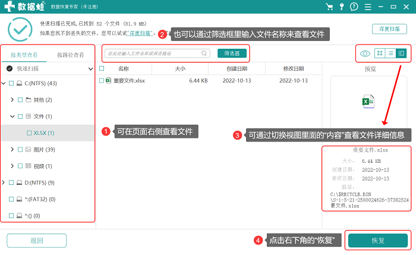Toggle the eye preview icon
This screenshot has height=255, width=416.
(x=365, y=53)
